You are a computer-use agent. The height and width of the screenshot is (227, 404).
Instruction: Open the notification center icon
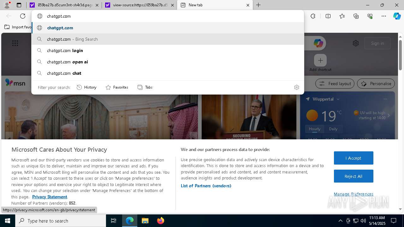tap(394, 221)
